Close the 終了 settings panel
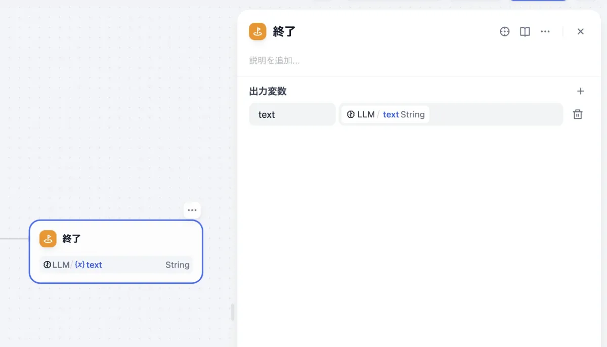The image size is (607, 347). point(580,32)
